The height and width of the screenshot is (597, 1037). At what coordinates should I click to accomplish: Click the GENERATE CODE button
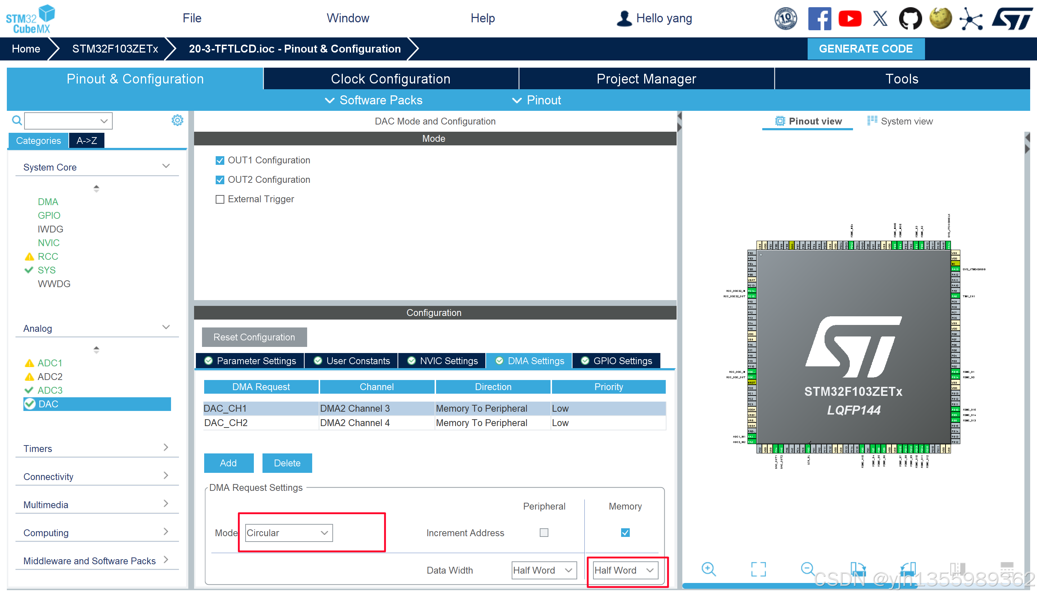(866, 49)
